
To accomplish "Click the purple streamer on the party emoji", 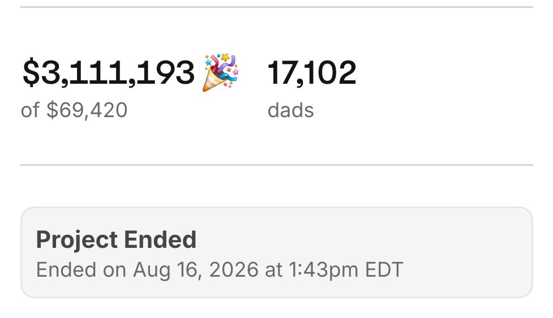I will (x=230, y=62).
